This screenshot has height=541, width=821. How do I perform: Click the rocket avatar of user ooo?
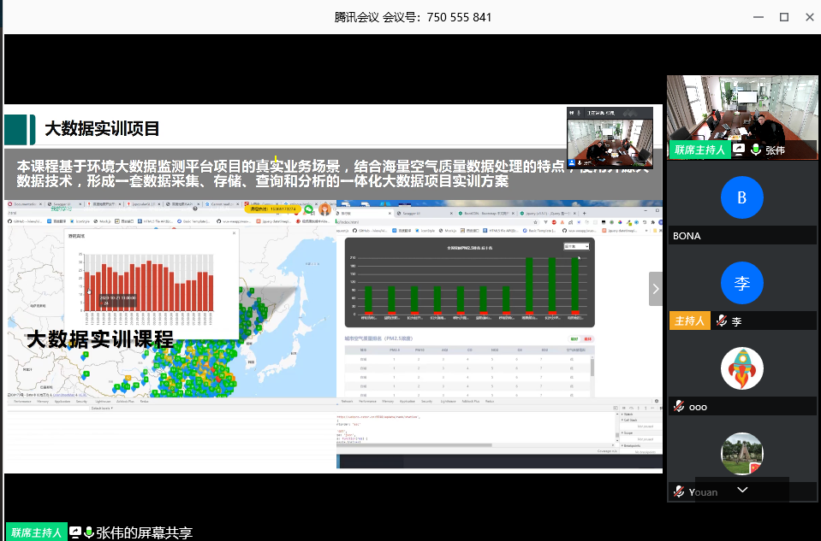tap(741, 369)
